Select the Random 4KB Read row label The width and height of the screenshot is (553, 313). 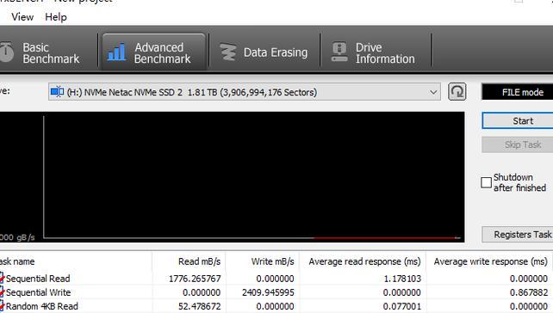(42, 306)
